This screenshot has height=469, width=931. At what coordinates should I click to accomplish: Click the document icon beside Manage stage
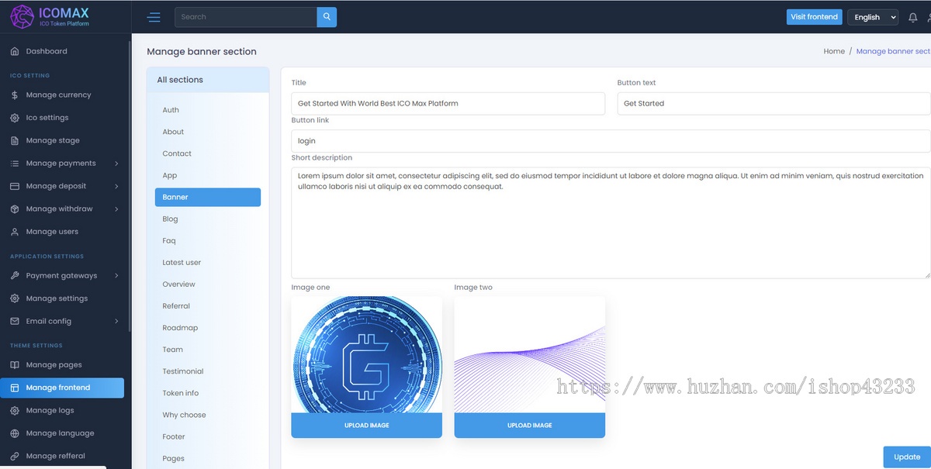(x=15, y=140)
